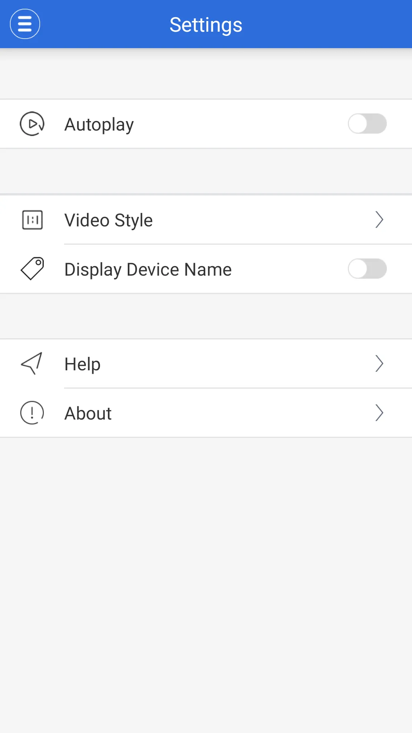Viewport: 412px width, 733px height.
Task: Click the Settings title text
Action: pyautogui.click(x=206, y=25)
